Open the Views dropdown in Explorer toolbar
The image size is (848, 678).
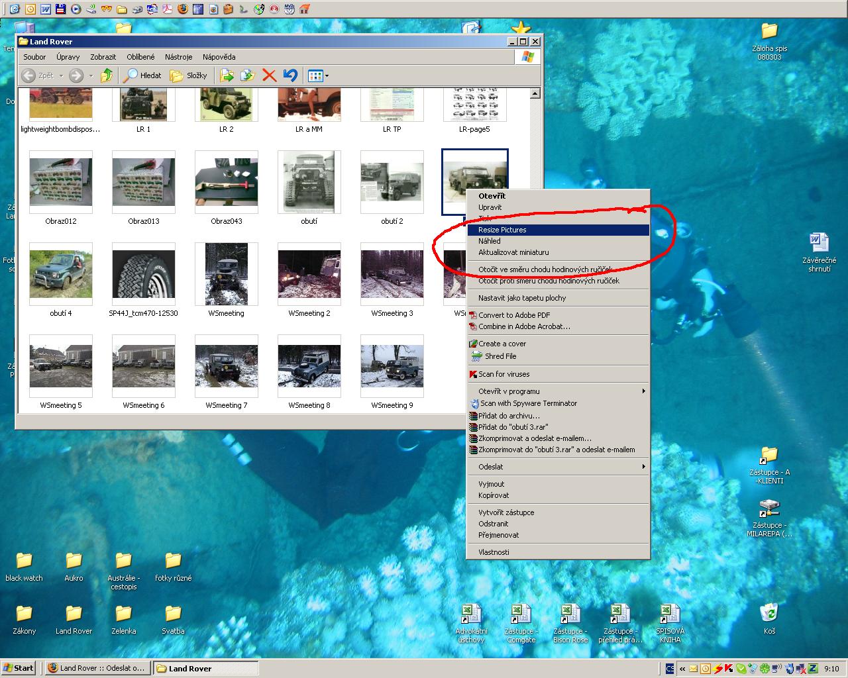319,75
